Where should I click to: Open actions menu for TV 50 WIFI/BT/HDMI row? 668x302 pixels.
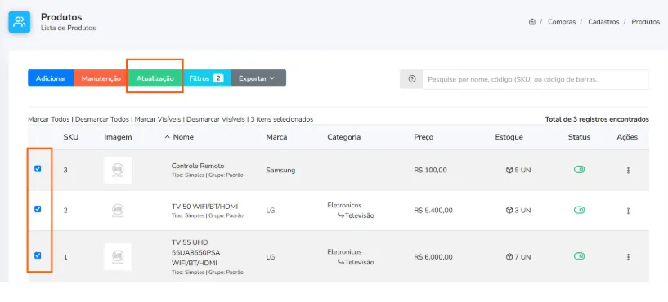coord(628,211)
